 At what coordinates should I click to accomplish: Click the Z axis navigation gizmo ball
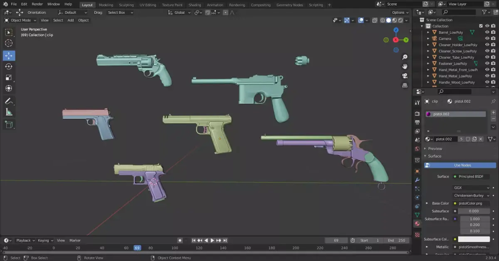click(x=396, y=30)
